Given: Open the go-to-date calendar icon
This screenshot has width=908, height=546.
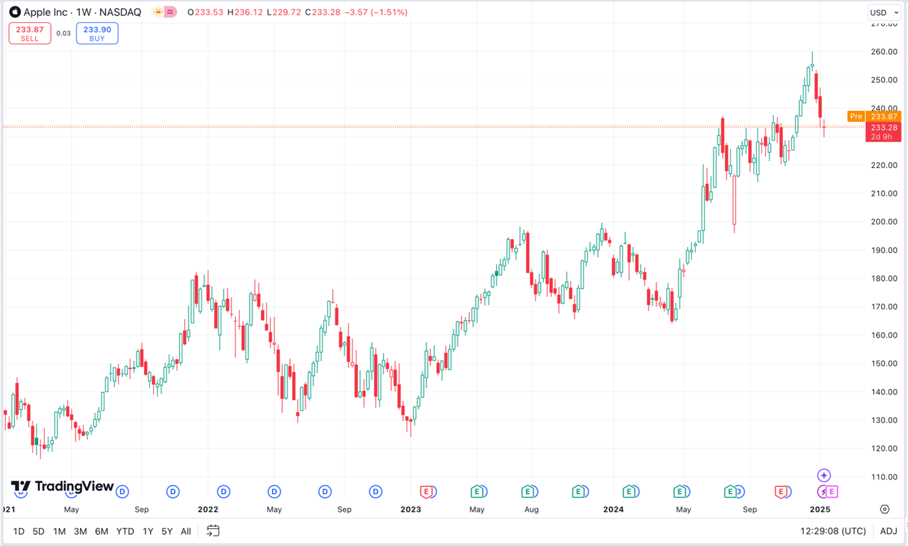Looking at the screenshot, I should click(213, 531).
